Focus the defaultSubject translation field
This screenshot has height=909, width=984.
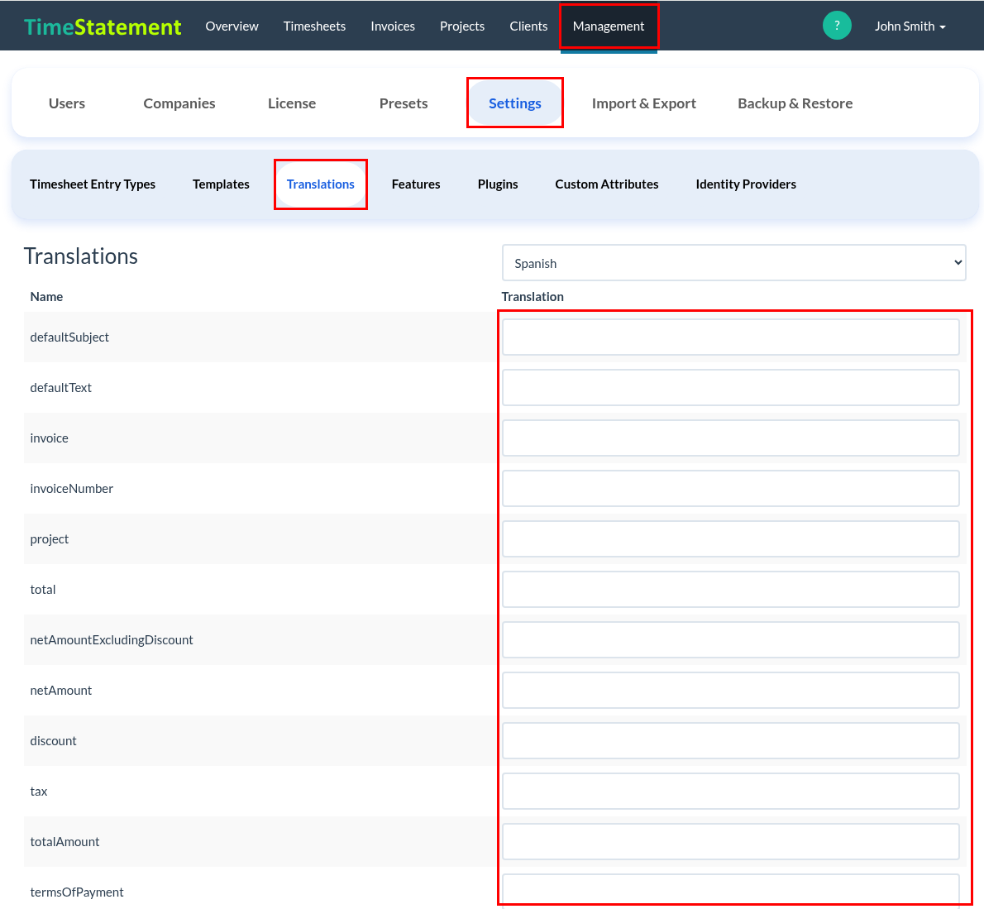pyautogui.click(x=730, y=337)
